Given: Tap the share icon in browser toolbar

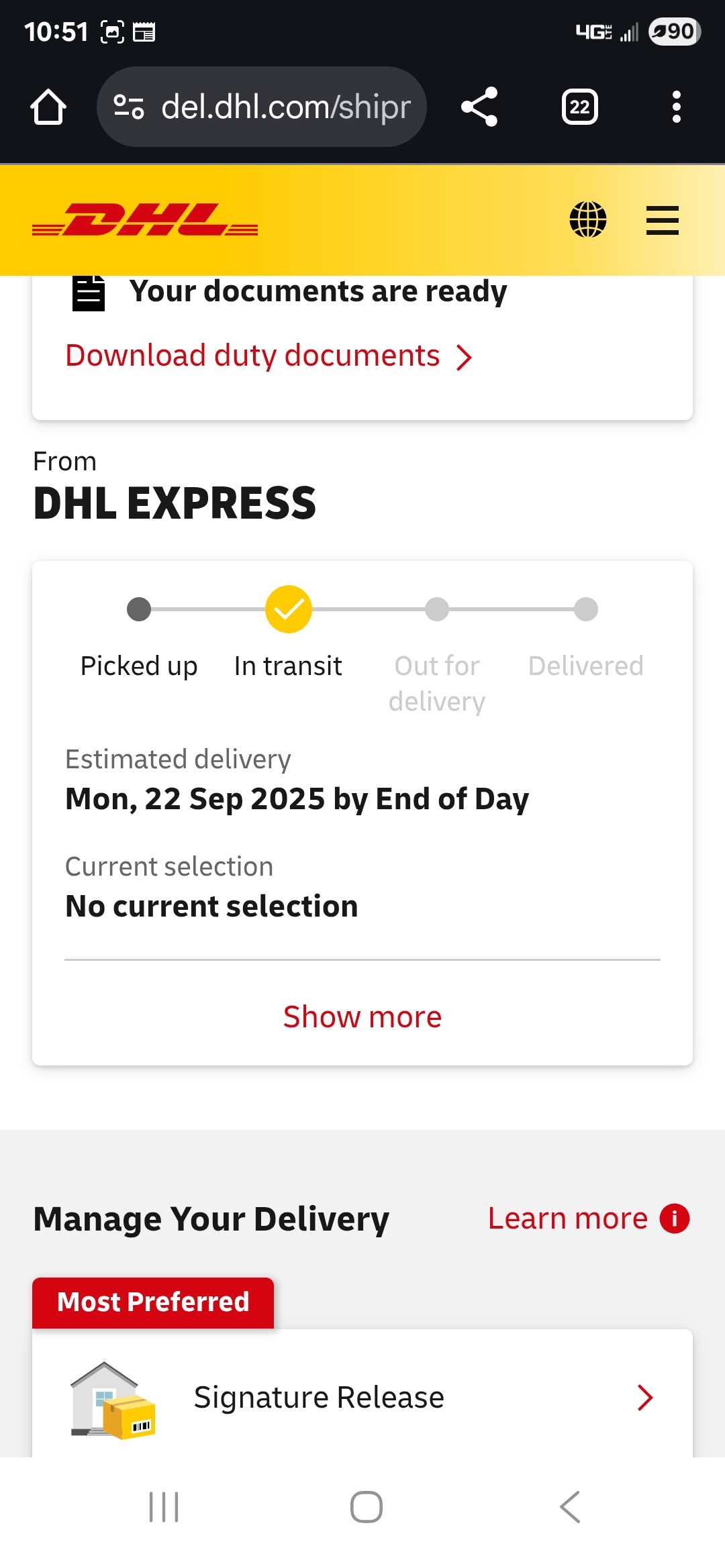Looking at the screenshot, I should pos(479,107).
